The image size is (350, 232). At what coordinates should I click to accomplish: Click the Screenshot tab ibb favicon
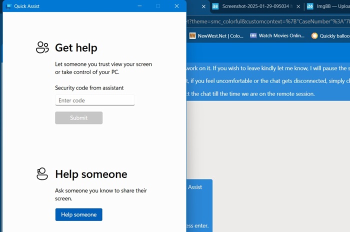coord(215,6)
